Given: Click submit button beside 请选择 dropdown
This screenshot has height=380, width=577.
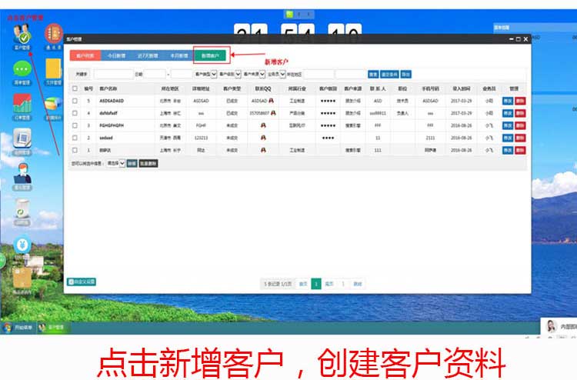Looking at the screenshot, I should 132,163.
